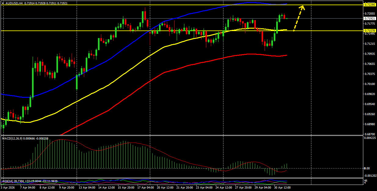Open the dropdown triangle beside AUDUSD,H4
377x191 pixels.
pos(3,3)
